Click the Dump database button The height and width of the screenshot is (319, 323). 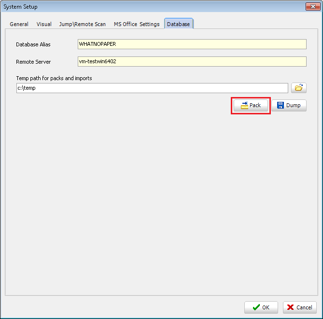coord(289,105)
